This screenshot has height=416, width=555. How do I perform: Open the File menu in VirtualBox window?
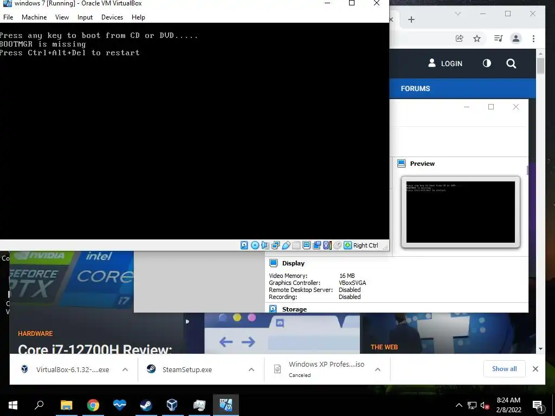[8, 17]
